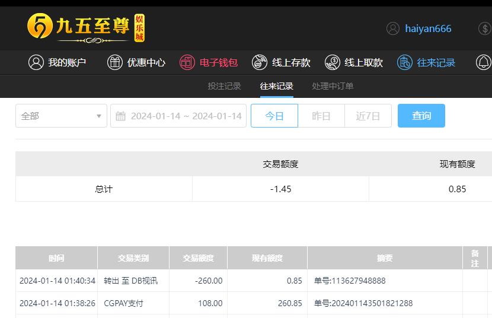
Task: Select the 今日 date filter
Action: (x=274, y=116)
